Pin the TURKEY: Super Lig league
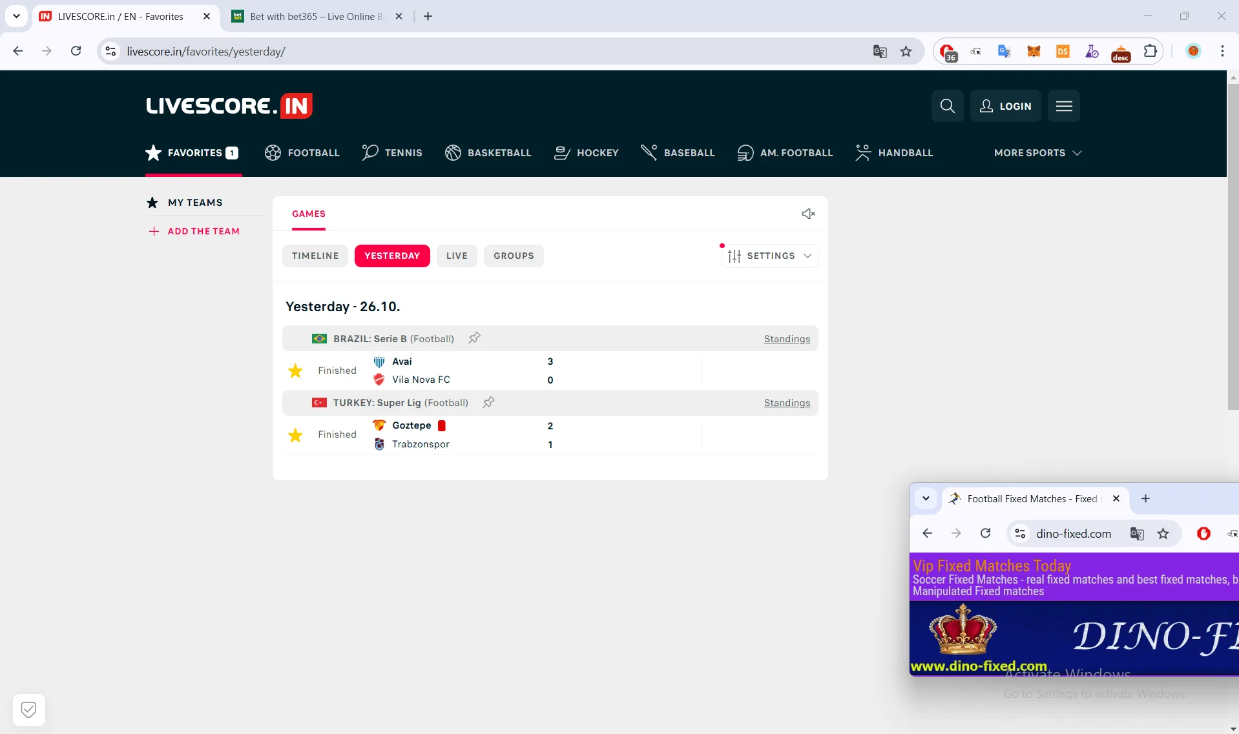Screen dimensions: 1239x734 489,402
